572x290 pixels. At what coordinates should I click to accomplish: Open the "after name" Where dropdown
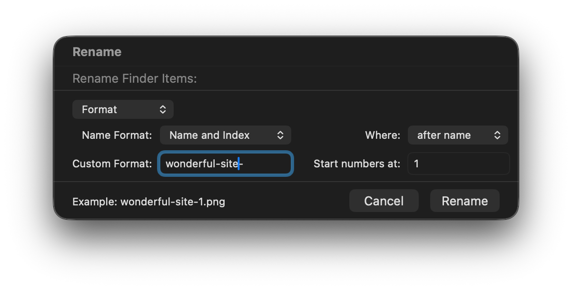click(457, 135)
